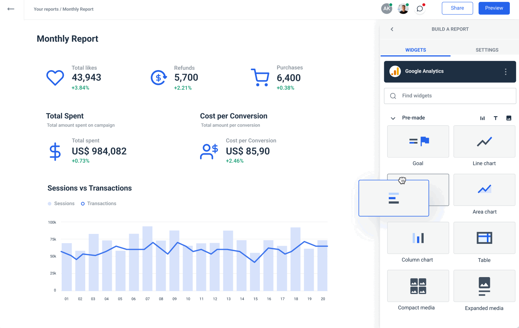This screenshot has width=519, height=328.
Task: Click the Share button
Action: [457, 8]
